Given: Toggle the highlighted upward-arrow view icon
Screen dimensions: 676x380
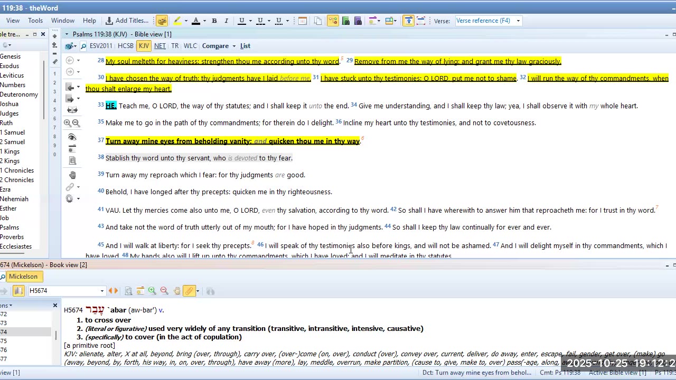Looking at the screenshot, I should (x=409, y=21).
